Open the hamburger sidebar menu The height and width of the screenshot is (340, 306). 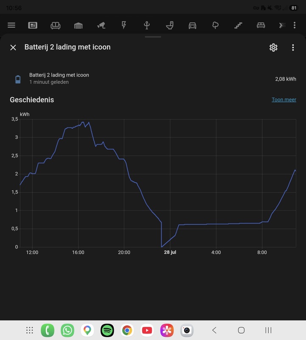pos(11,25)
